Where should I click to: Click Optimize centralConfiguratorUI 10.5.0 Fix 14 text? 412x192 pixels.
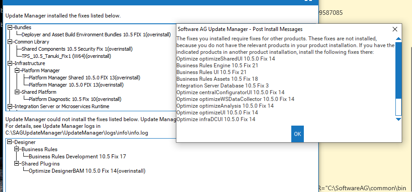[230, 92]
